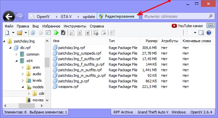Click the text document page toolbar icon
This screenshot has height=118, width=218.
[79, 33]
